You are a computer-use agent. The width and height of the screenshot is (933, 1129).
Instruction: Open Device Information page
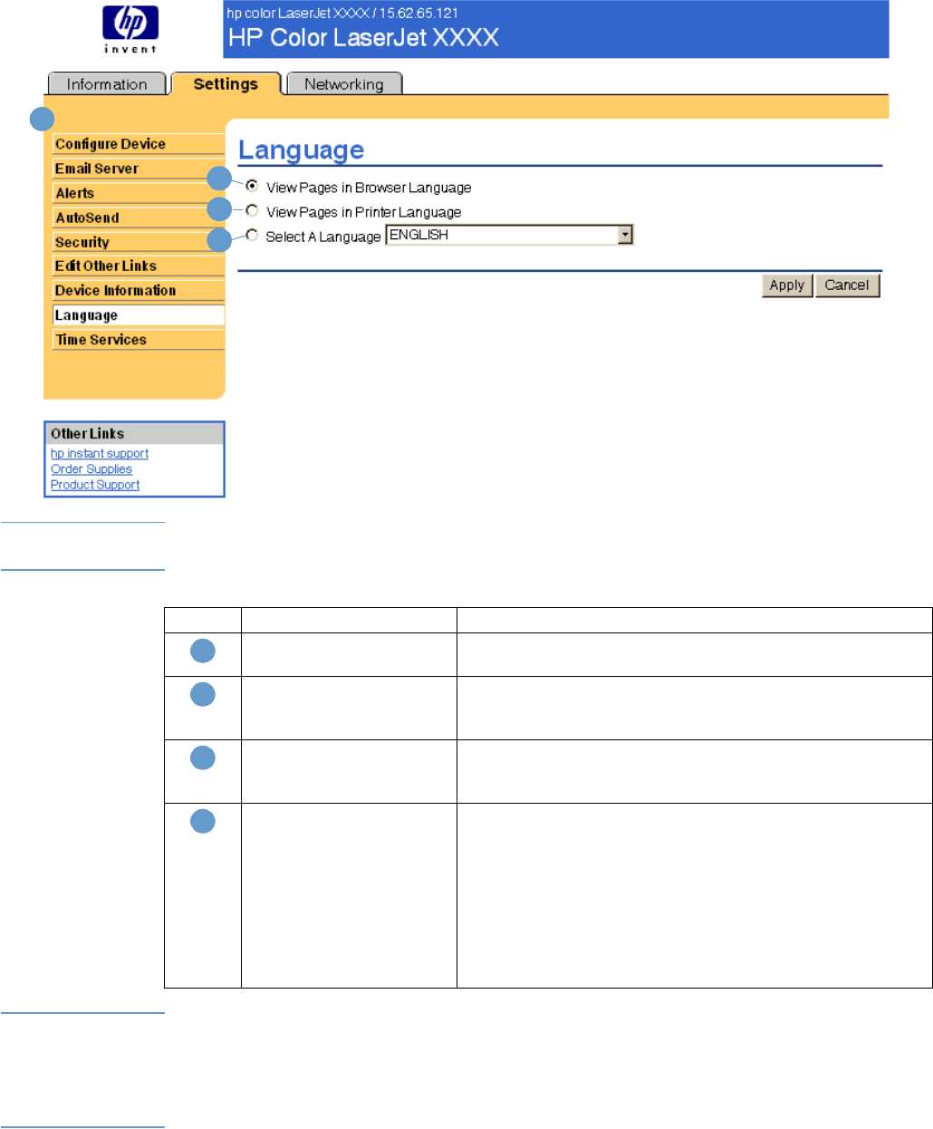tap(139, 290)
